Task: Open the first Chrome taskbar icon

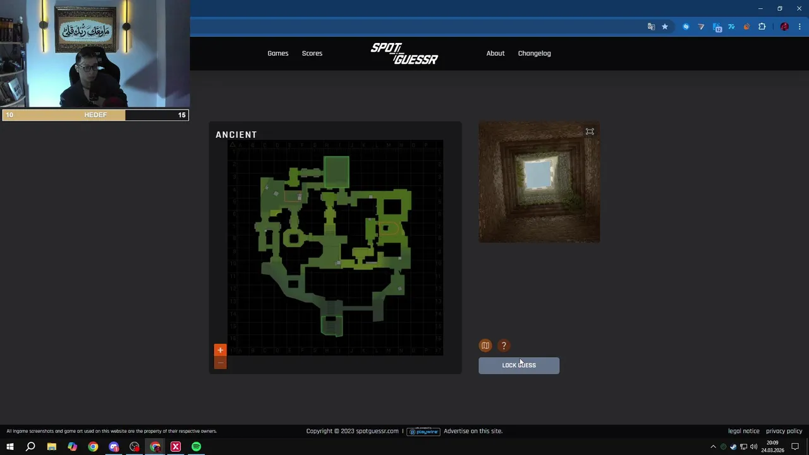Action: [x=93, y=447]
